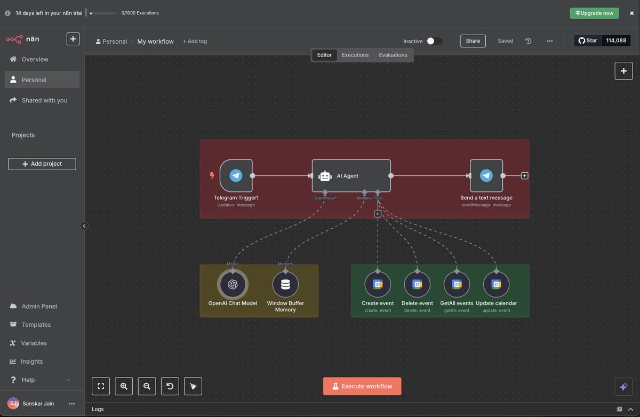Click the Delete event calendar node

(417, 284)
